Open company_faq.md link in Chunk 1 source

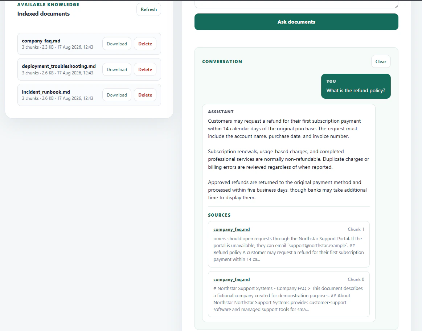pyautogui.click(x=232, y=229)
